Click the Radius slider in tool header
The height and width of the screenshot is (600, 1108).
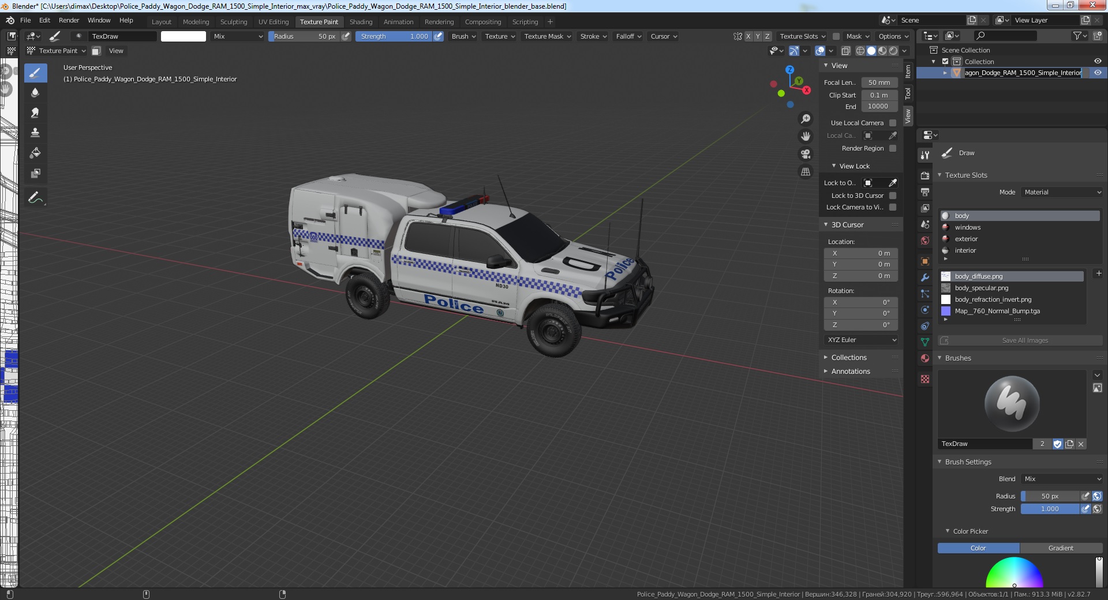pos(304,36)
